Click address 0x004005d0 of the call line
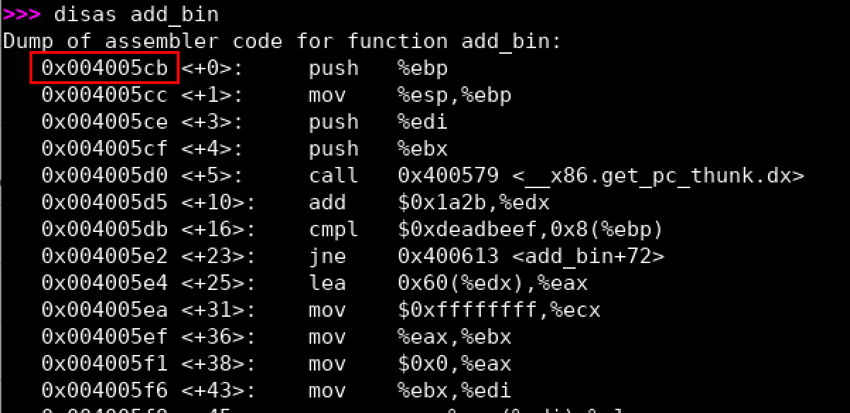850x413 pixels. point(104,175)
